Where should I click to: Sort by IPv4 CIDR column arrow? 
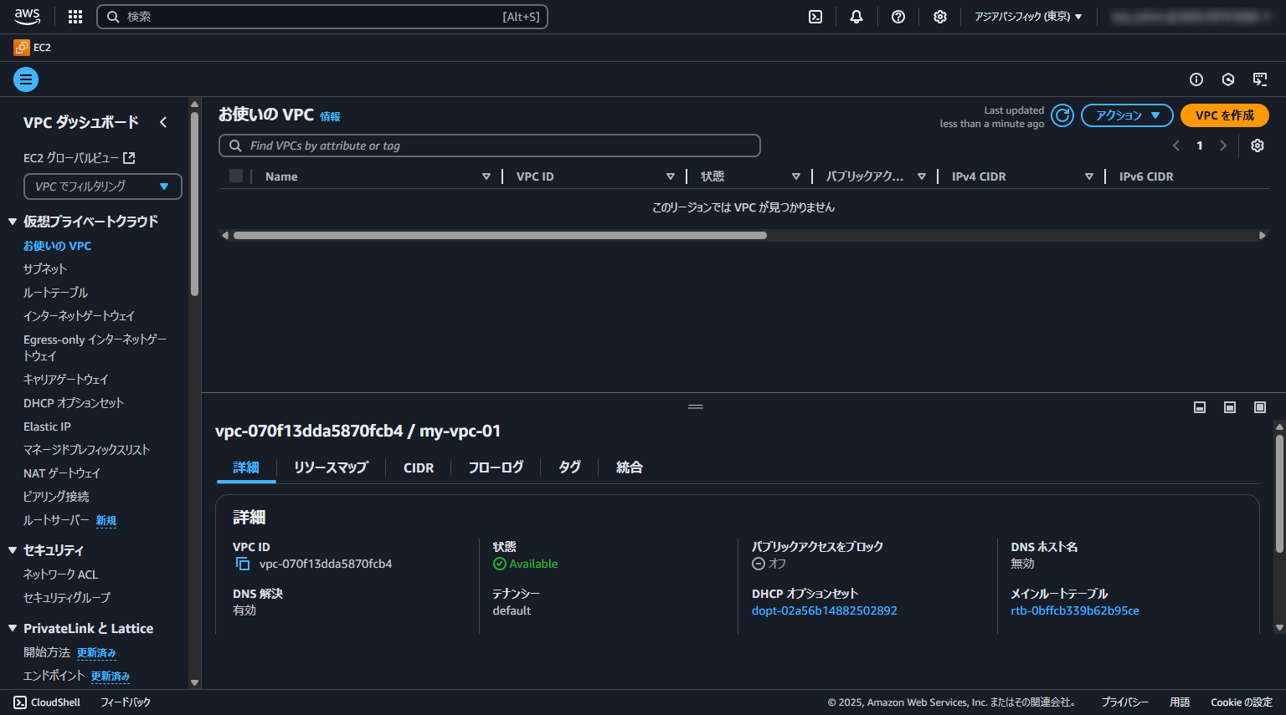1089,176
